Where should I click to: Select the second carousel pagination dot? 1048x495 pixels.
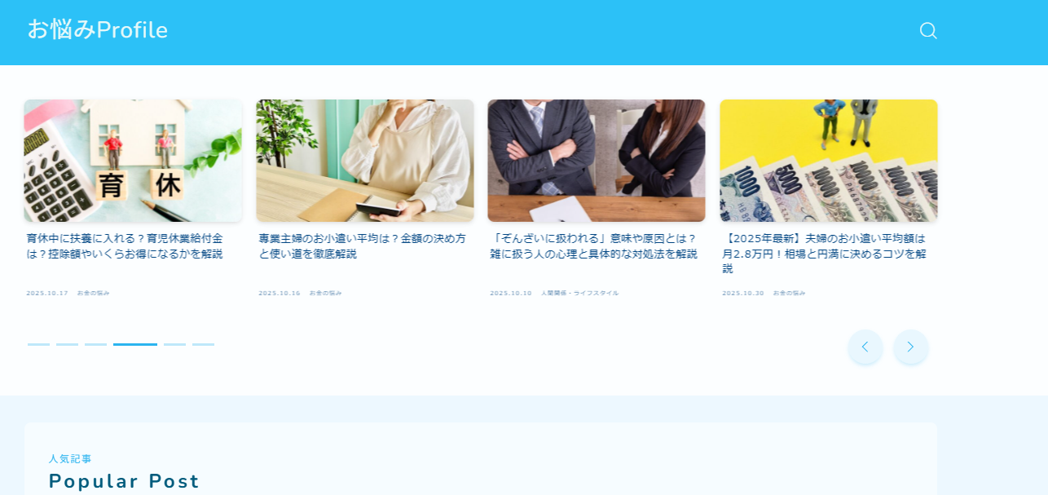pos(66,343)
